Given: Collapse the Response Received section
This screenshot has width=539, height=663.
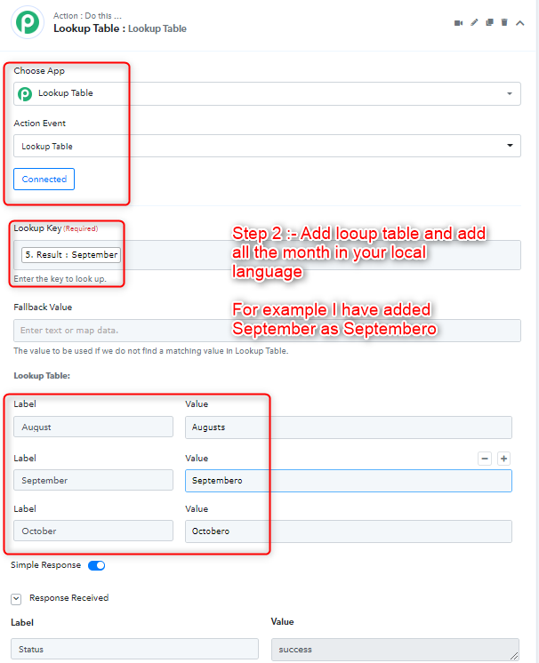Looking at the screenshot, I should [x=16, y=599].
